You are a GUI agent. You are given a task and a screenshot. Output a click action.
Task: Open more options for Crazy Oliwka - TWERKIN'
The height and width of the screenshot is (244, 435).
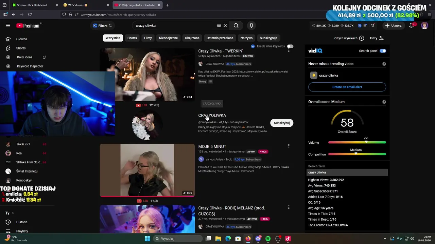[x=289, y=50]
